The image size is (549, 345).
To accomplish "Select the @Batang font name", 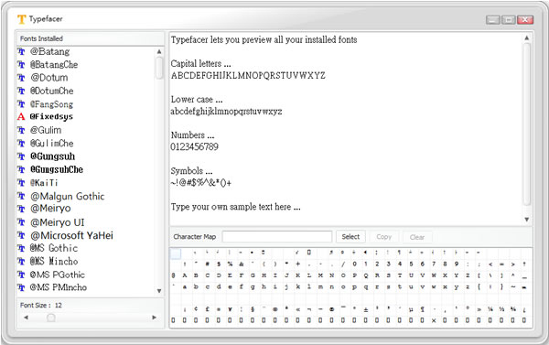I will pyautogui.click(x=49, y=52).
